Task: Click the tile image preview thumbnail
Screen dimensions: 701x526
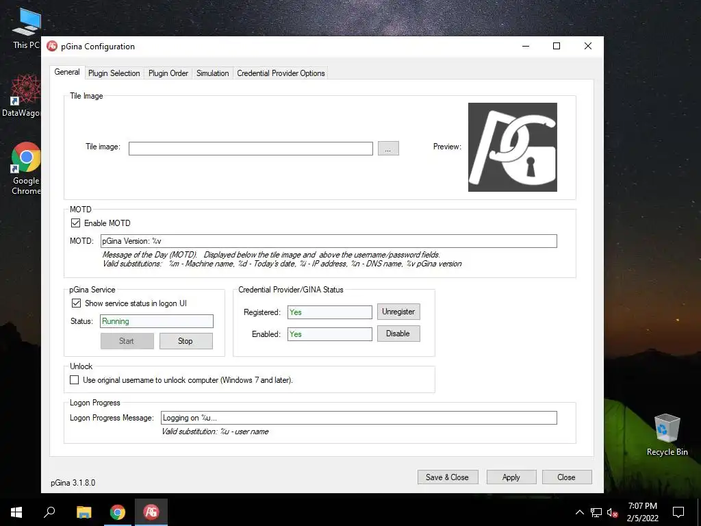Action: 512,147
